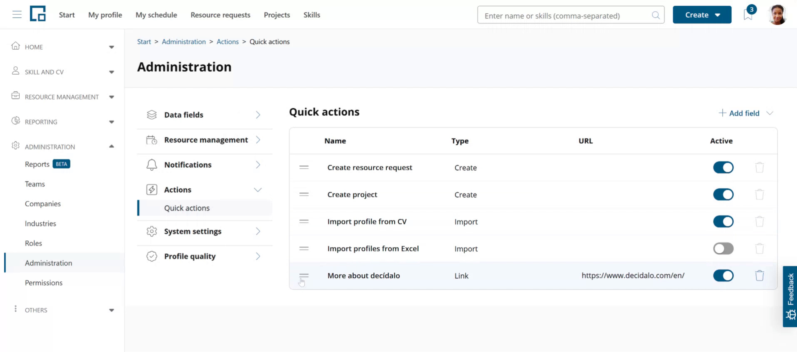The height and width of the screenshot is (352, 797).
Task: Grab drag handle of Import profile from CV
Action: pyautogui.click(x=304, y=222)
